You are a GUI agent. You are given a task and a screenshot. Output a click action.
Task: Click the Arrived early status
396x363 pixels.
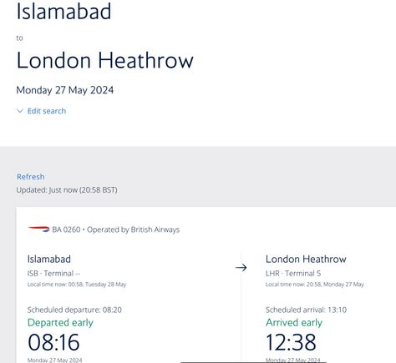coord(294,323)
